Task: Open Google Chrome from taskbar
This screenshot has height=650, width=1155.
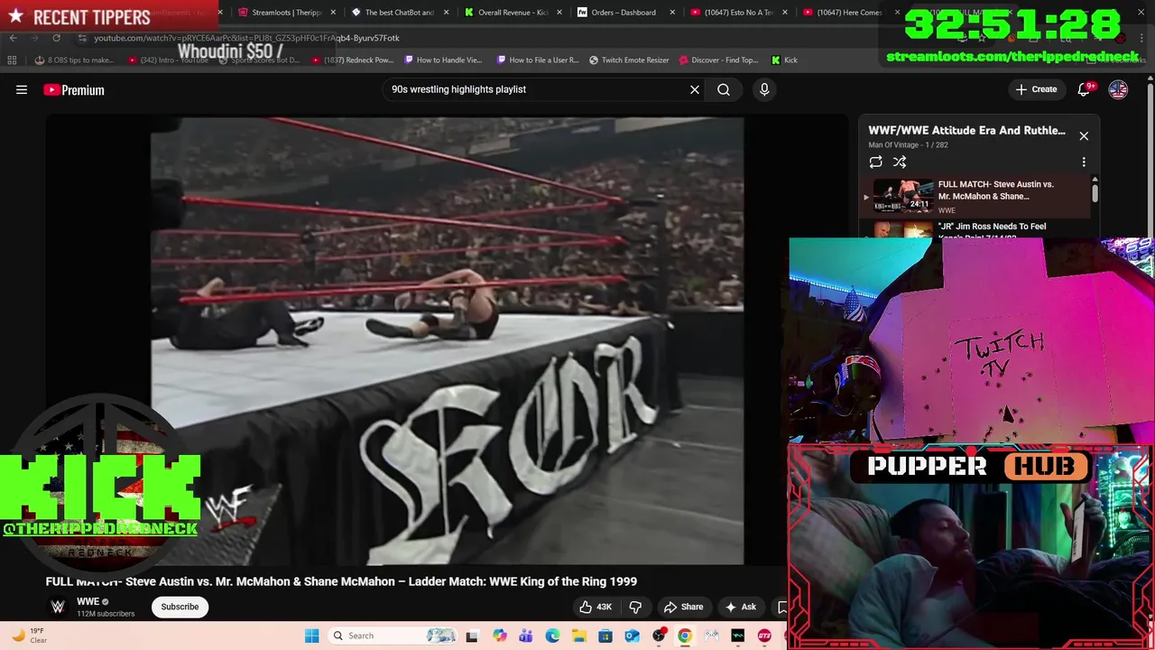Action: (x=685, y=636)
